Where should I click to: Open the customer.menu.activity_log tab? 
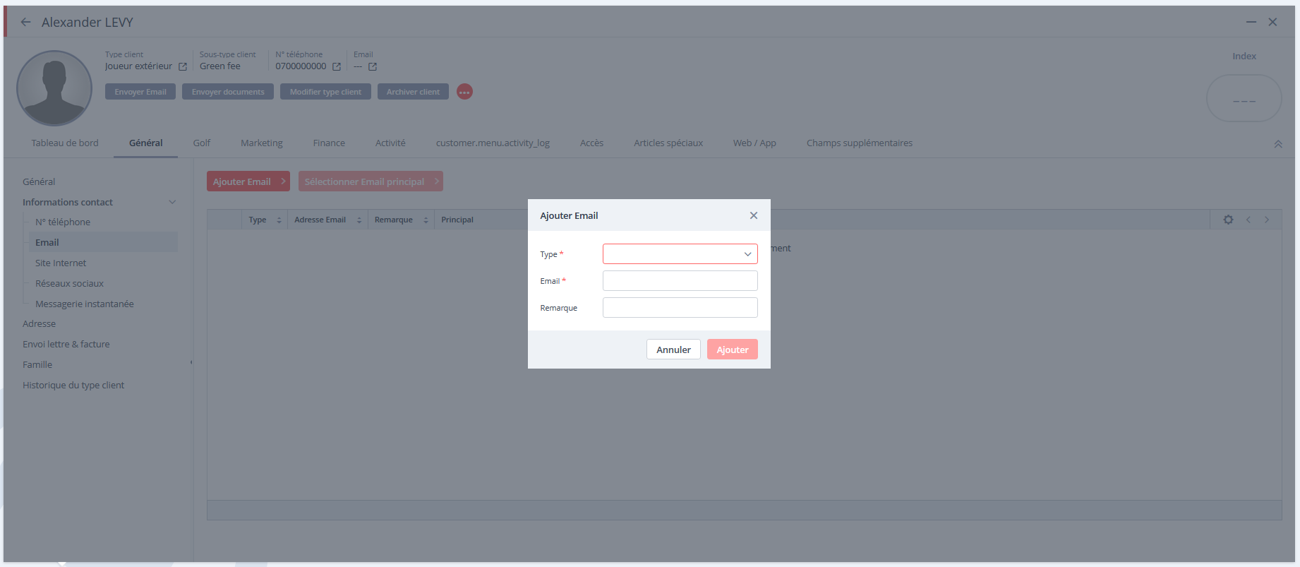pyautogui.click(x=493, y=143)
